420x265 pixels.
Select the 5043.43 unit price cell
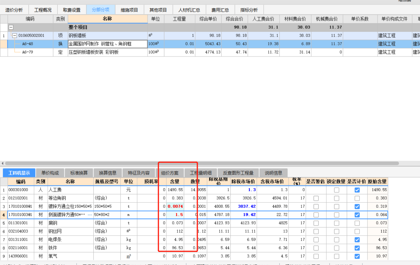[208, 44]
